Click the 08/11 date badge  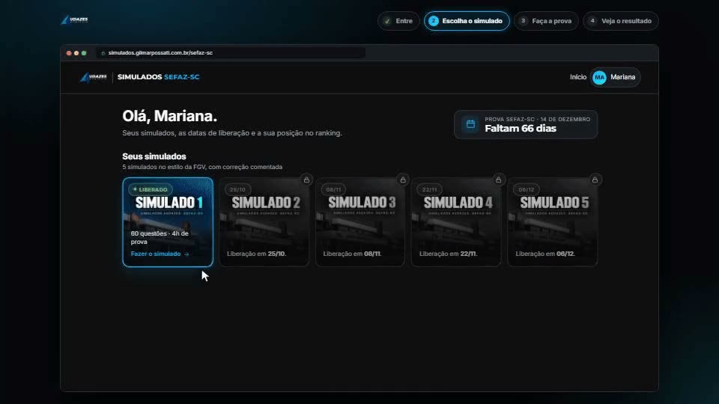pos(333,189)
